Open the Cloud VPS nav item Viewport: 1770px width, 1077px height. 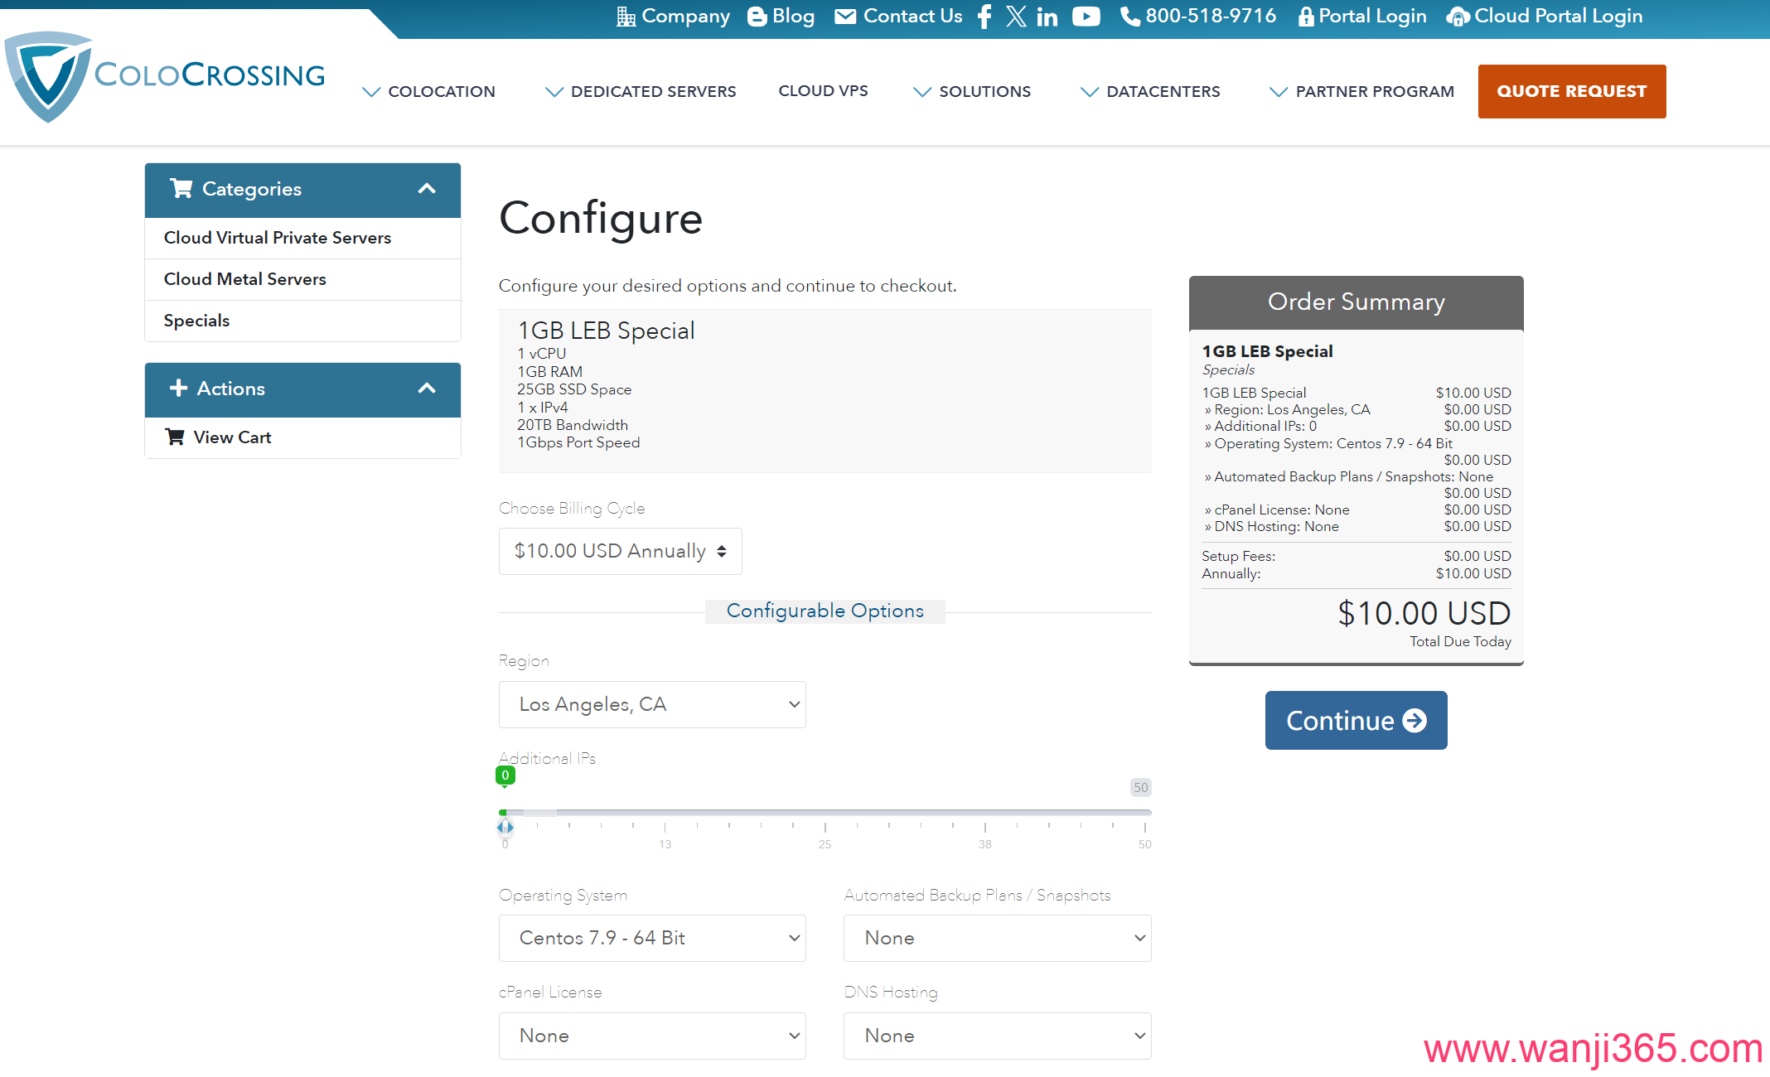(x=823, y=91)
